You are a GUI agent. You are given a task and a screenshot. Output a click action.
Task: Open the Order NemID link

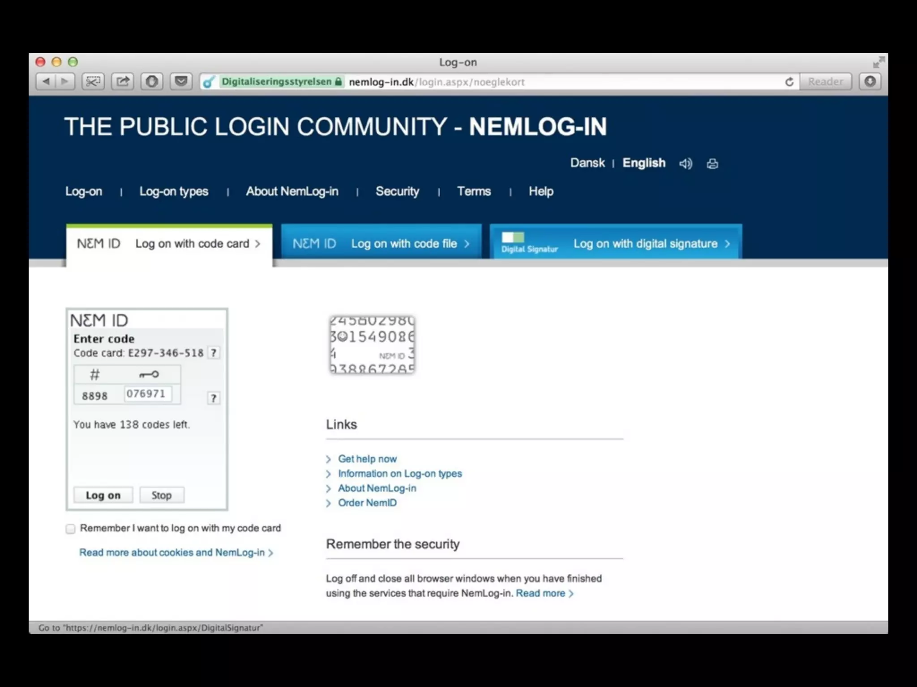[x=367, y=503]
